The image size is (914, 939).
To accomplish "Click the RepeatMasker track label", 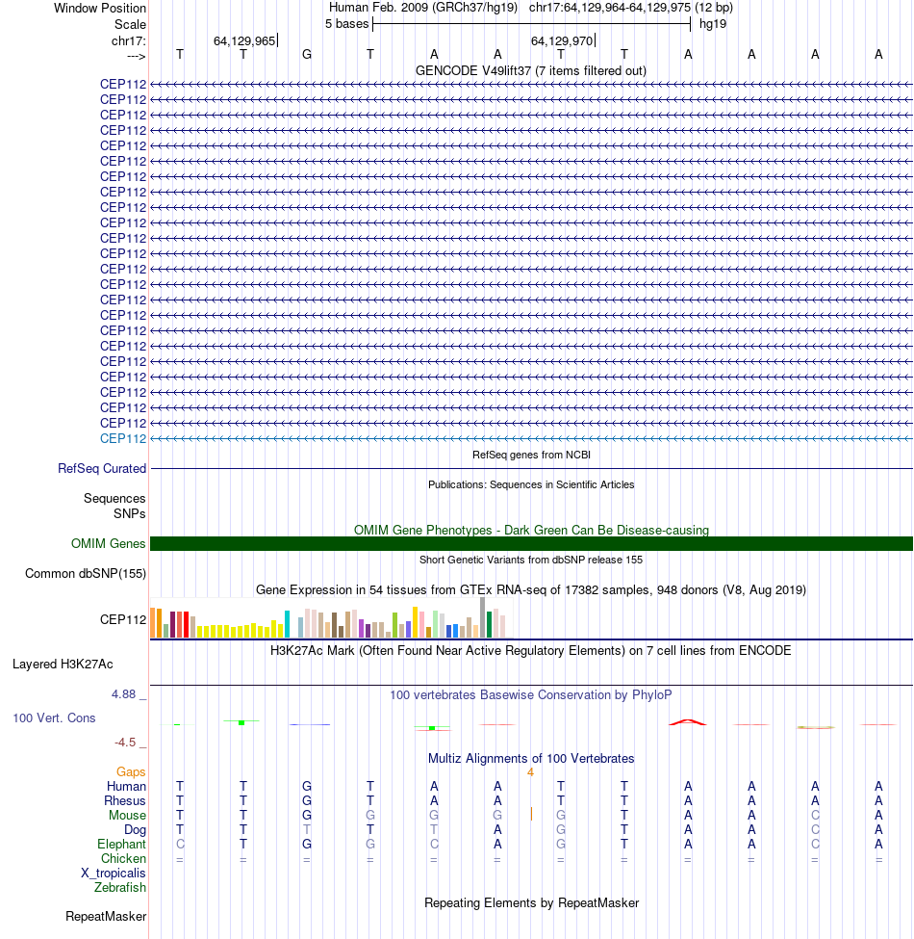I will pyautogui.click(x=106, y=916).
